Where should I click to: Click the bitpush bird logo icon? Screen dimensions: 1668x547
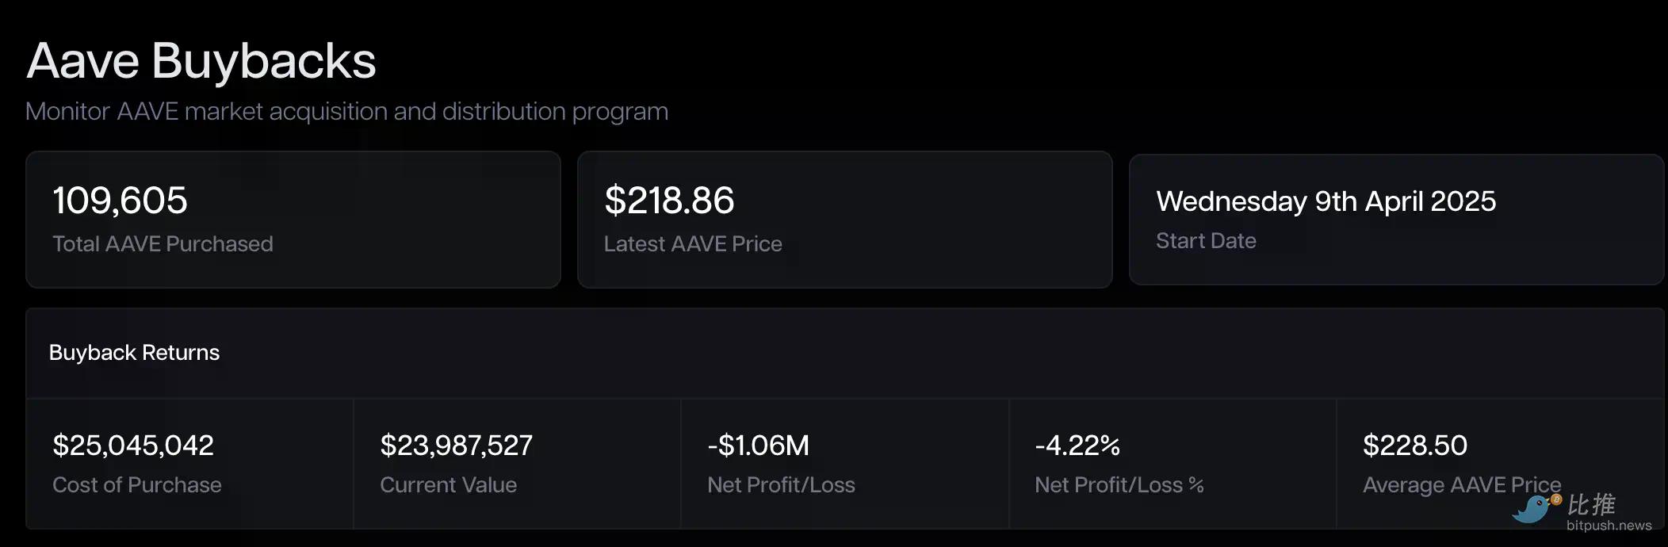pos(1533,509)
